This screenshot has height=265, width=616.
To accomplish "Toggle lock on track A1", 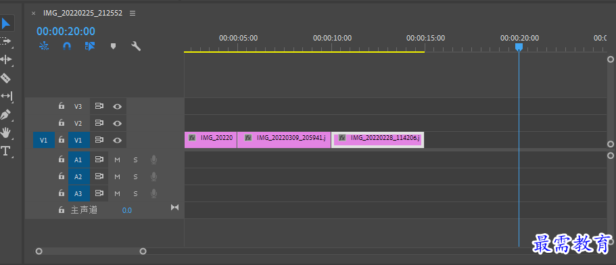I will (x=62, y=160).
